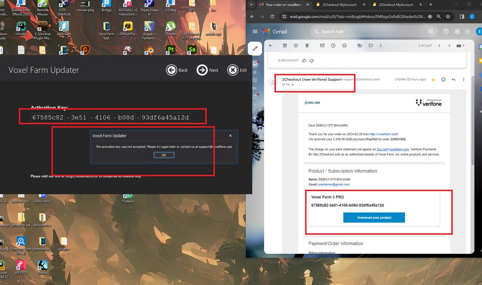The height and width of the screenshot is (285, 482).
Task: Select the Kindle desktop icon
Action: 43,267
